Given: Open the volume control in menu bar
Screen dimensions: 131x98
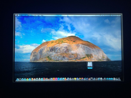Looking at the screenshot, I should 102,16.
